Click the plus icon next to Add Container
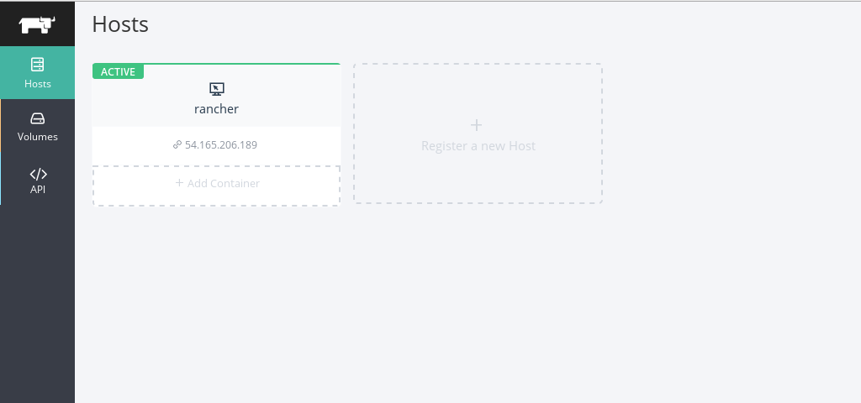861x403 pixels. [179, 183]
